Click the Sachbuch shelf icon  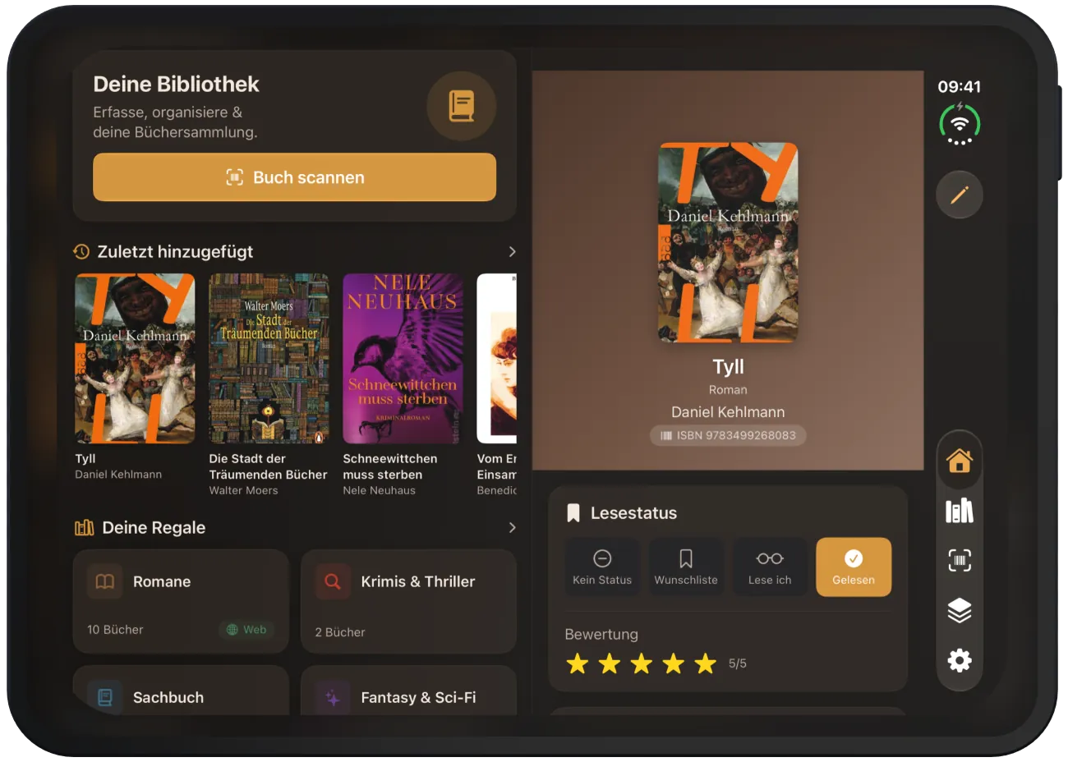(x=105, y=697)
